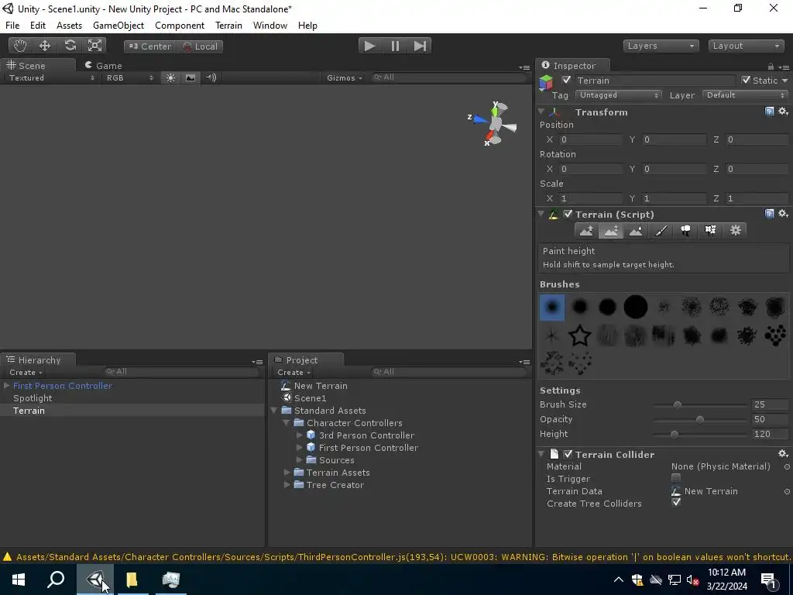The width and height of the screenshot is (793, 595).
Task: Click the Pause playback button
Action: pyautogui.click(x=395, y=46)
